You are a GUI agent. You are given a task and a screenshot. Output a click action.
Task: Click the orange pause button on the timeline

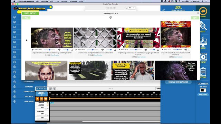tap(41, 99)
